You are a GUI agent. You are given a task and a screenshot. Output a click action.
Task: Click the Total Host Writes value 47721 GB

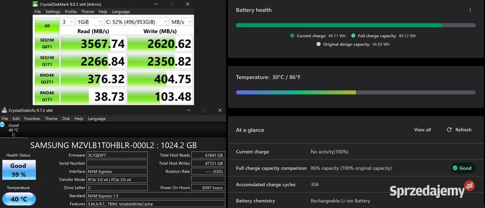pyautogui.click(x=208, y=163)
